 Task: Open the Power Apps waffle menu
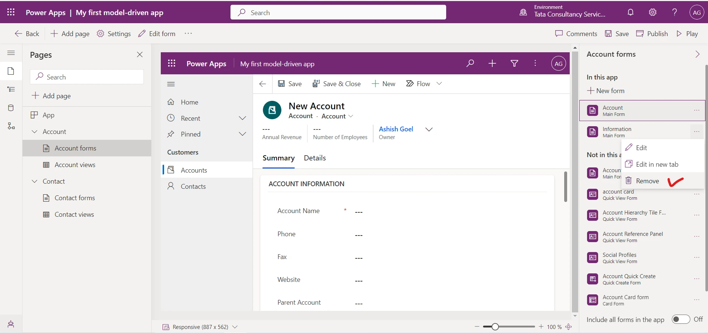point(11,12)
